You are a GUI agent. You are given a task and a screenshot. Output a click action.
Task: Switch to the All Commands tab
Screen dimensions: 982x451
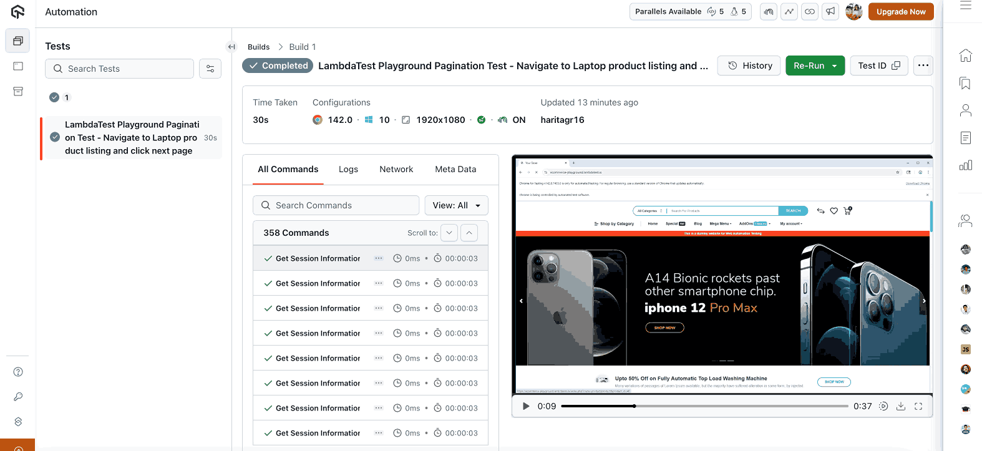tap(288, 169)
